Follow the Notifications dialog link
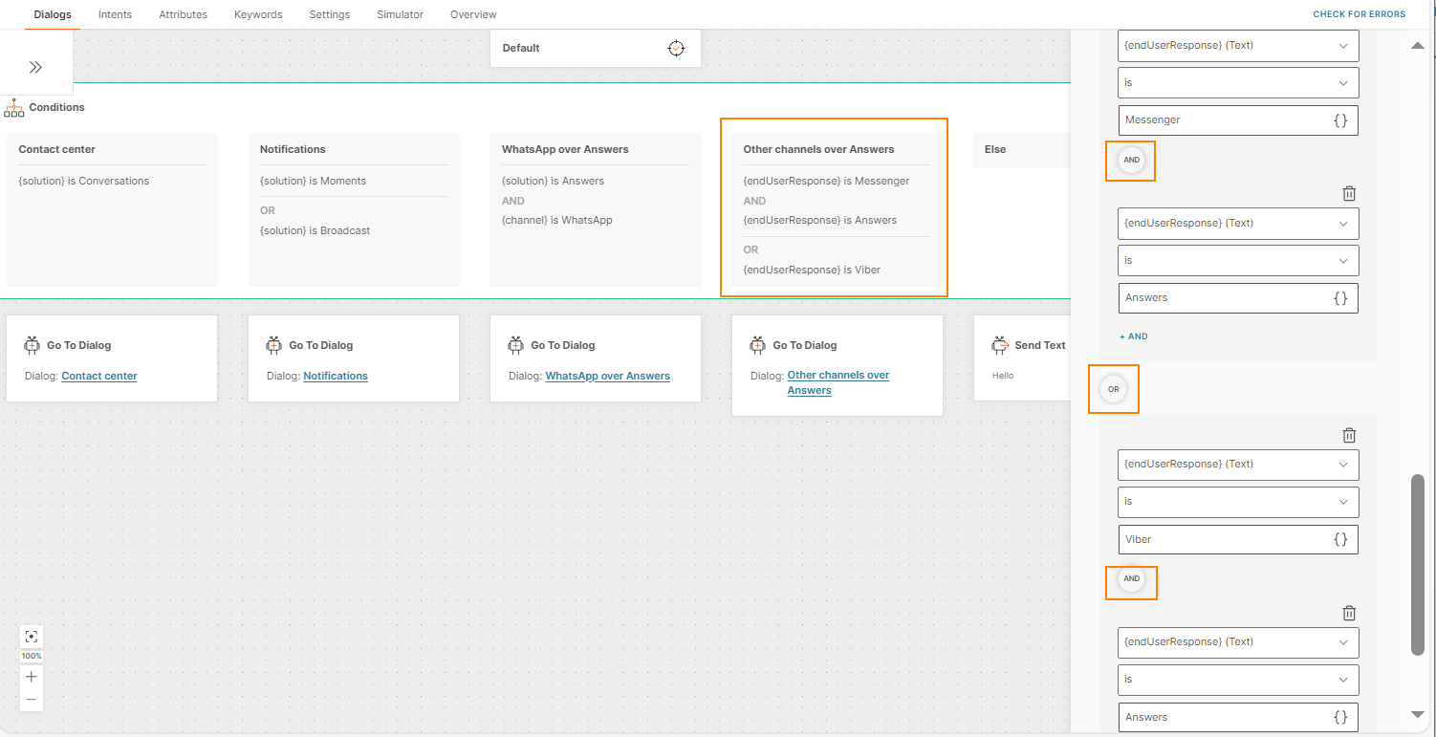Viewport: 1436px width, 737px height. point(336,376)
